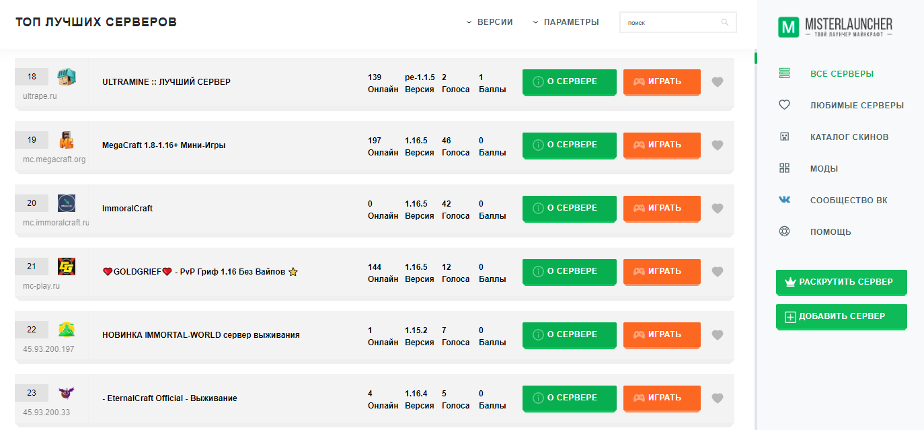Click the ultrape.ru server address
The width and height of the screenshot is (924, 430).
pos(40,96)
